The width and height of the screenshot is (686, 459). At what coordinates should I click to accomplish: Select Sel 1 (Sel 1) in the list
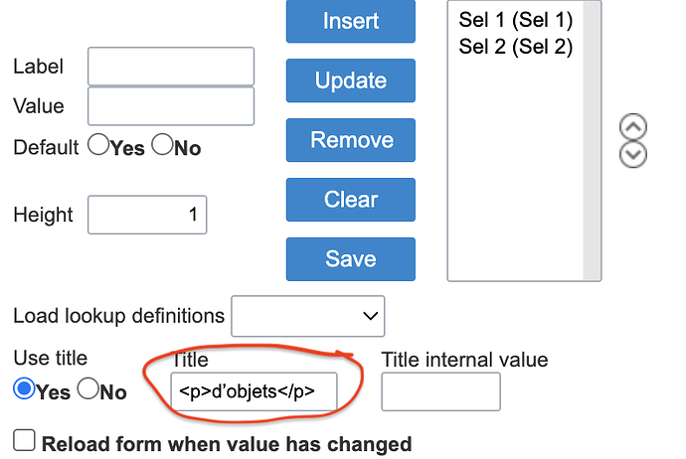tap(516, 20)
